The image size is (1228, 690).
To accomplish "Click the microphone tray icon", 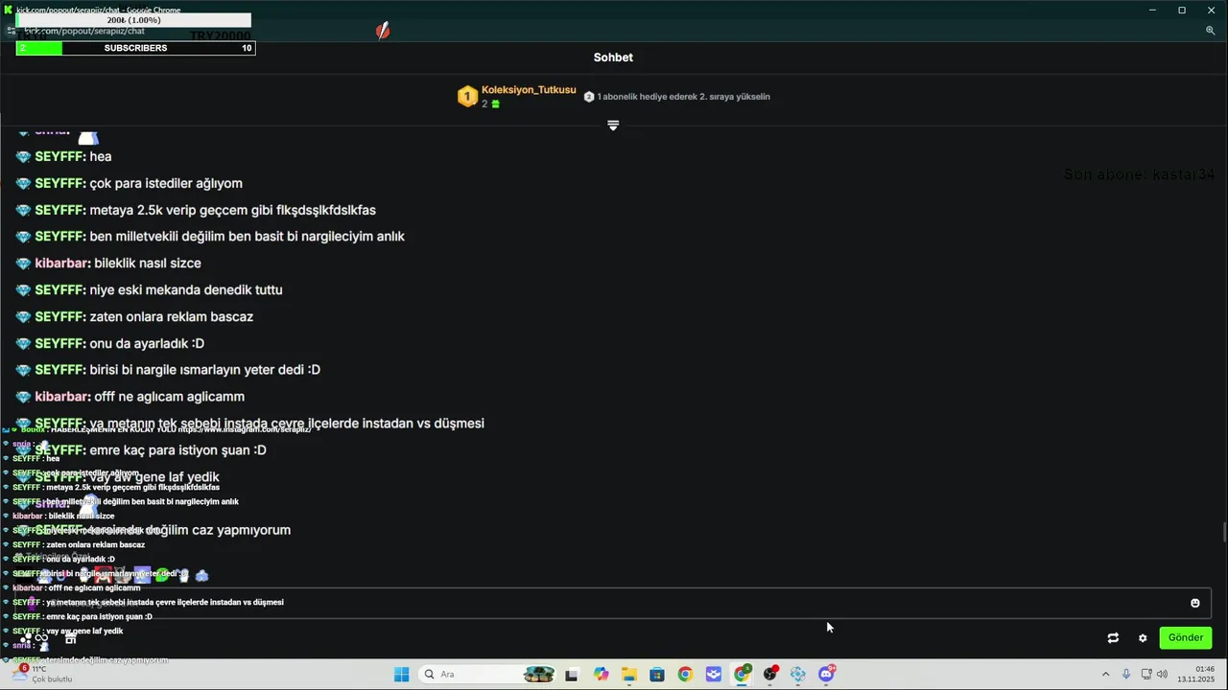I will (1126, 675).
